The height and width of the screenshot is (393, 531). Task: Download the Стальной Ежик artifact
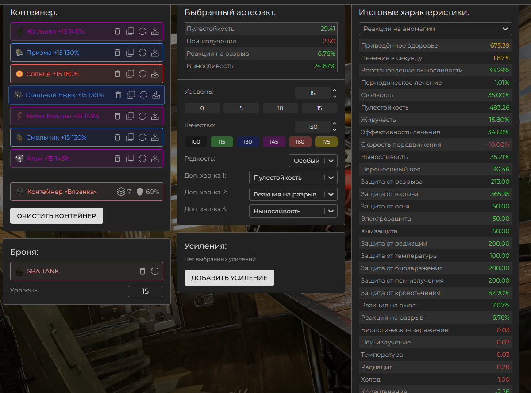tap(156, 95)
